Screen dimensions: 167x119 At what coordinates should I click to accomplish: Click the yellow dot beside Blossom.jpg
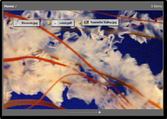click(x=11, y=23)
